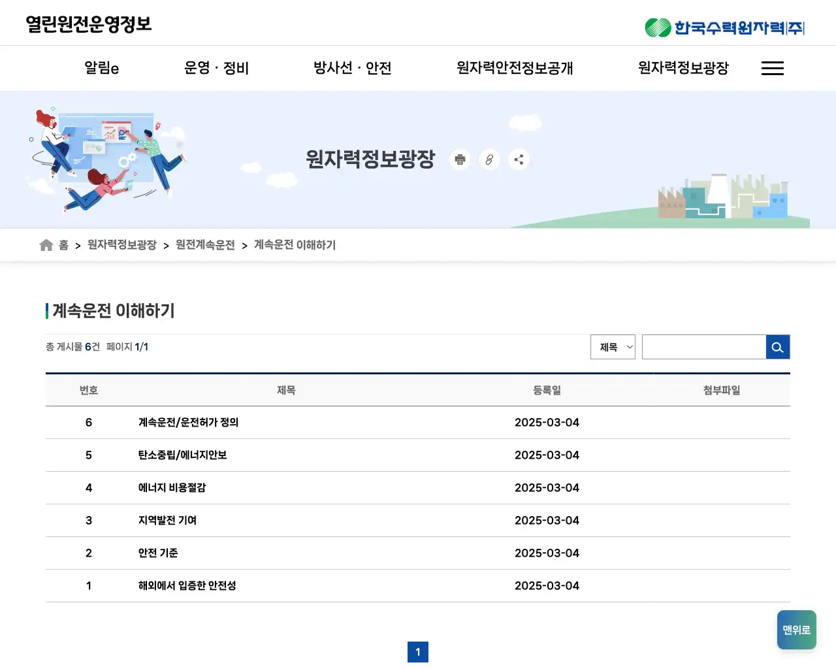Image resolution: width=836 pixels, height=669 pixels.
Task: Open post 안전 기준
Action: pyautogui.click(x=158, y=553)
